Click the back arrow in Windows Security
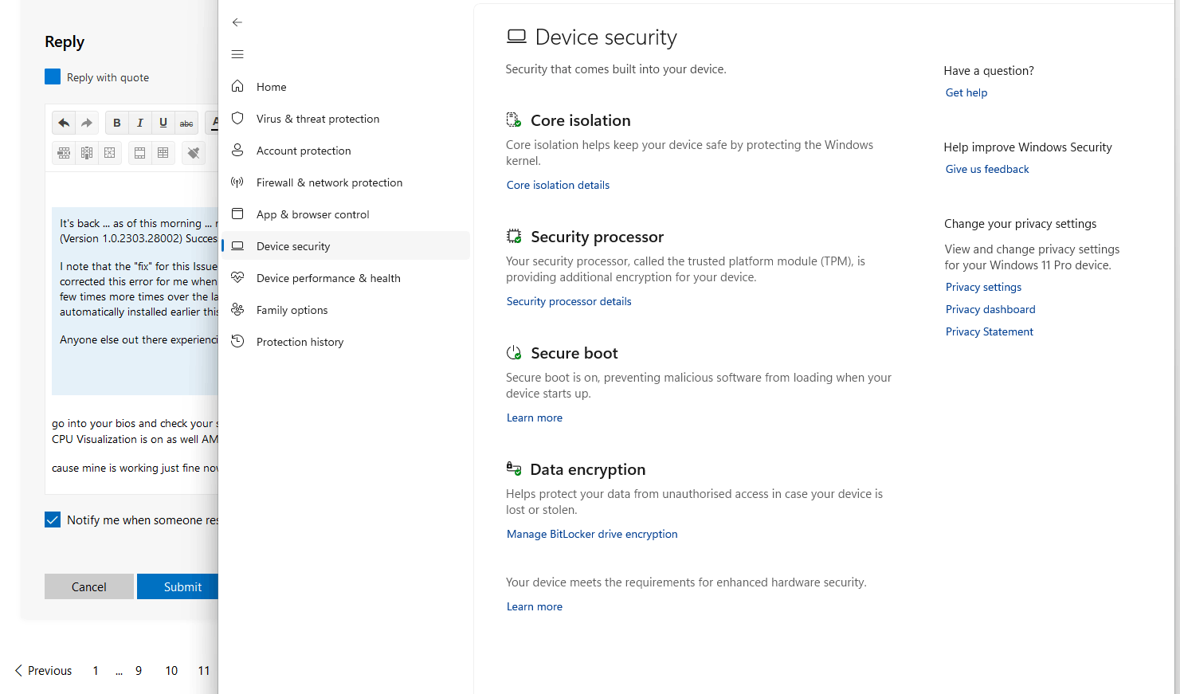 [x=237, y=22]
